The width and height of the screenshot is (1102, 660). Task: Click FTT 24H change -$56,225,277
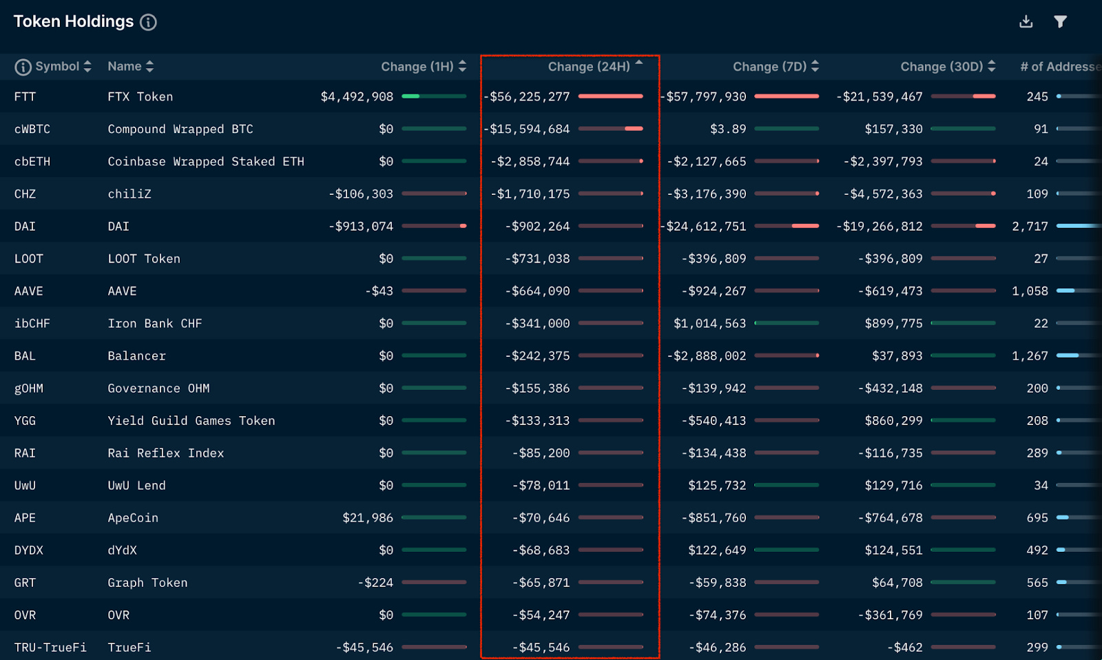[x=527, y=96]
